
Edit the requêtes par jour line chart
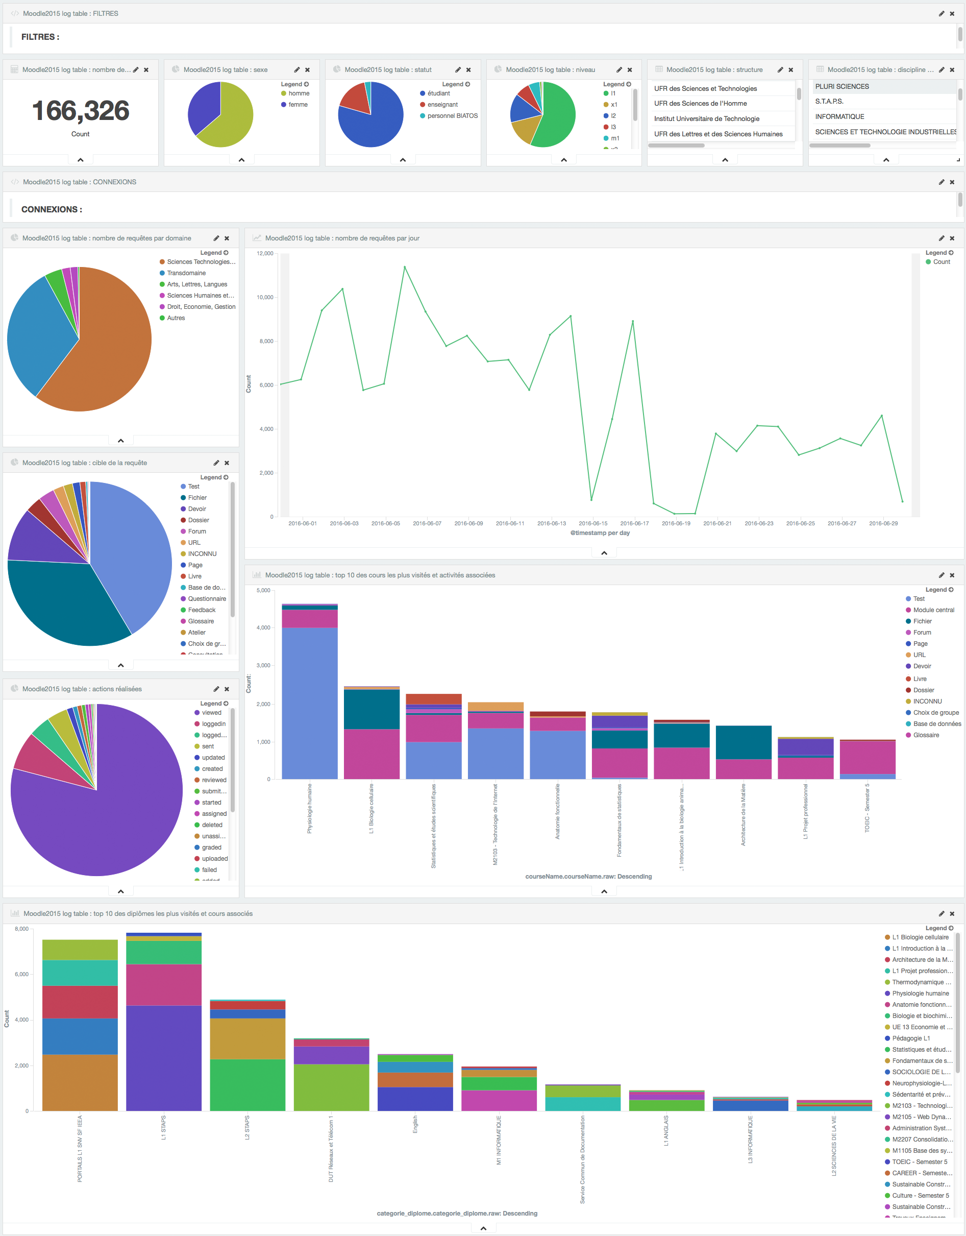941,238
